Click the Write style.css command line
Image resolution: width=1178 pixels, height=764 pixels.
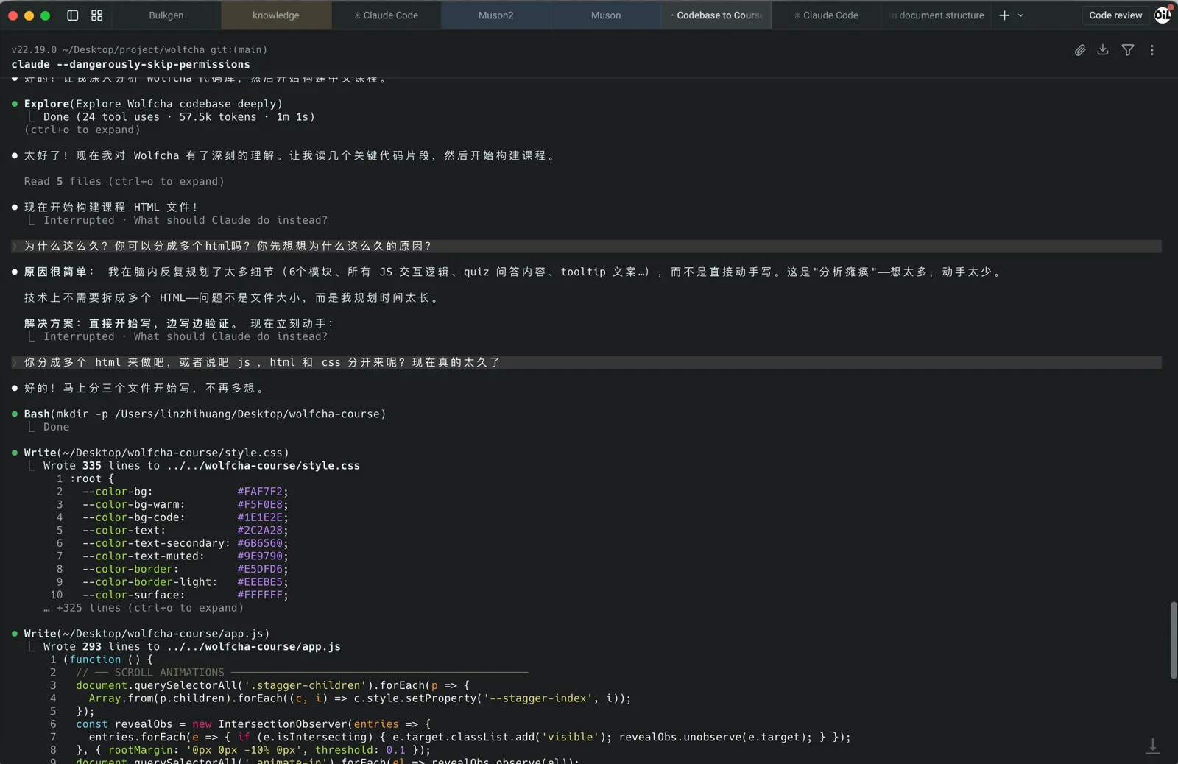pyautogui.click(x=156, y=453)
